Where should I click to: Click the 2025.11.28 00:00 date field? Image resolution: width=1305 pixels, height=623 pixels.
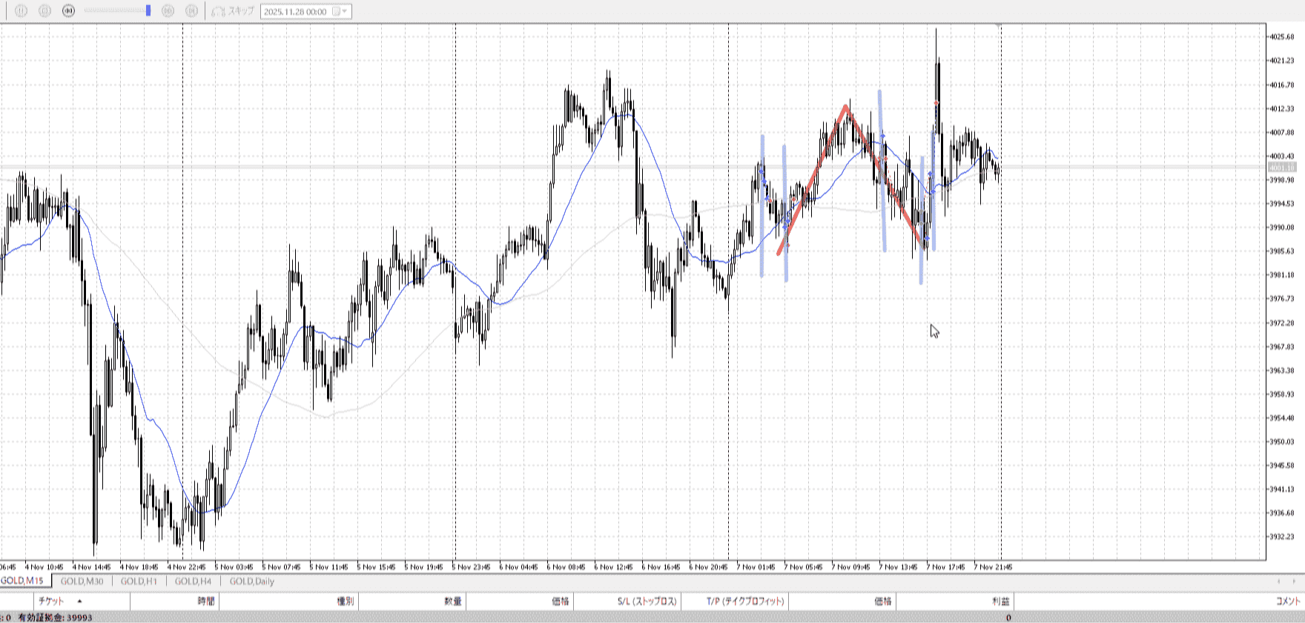click(295, 11)
